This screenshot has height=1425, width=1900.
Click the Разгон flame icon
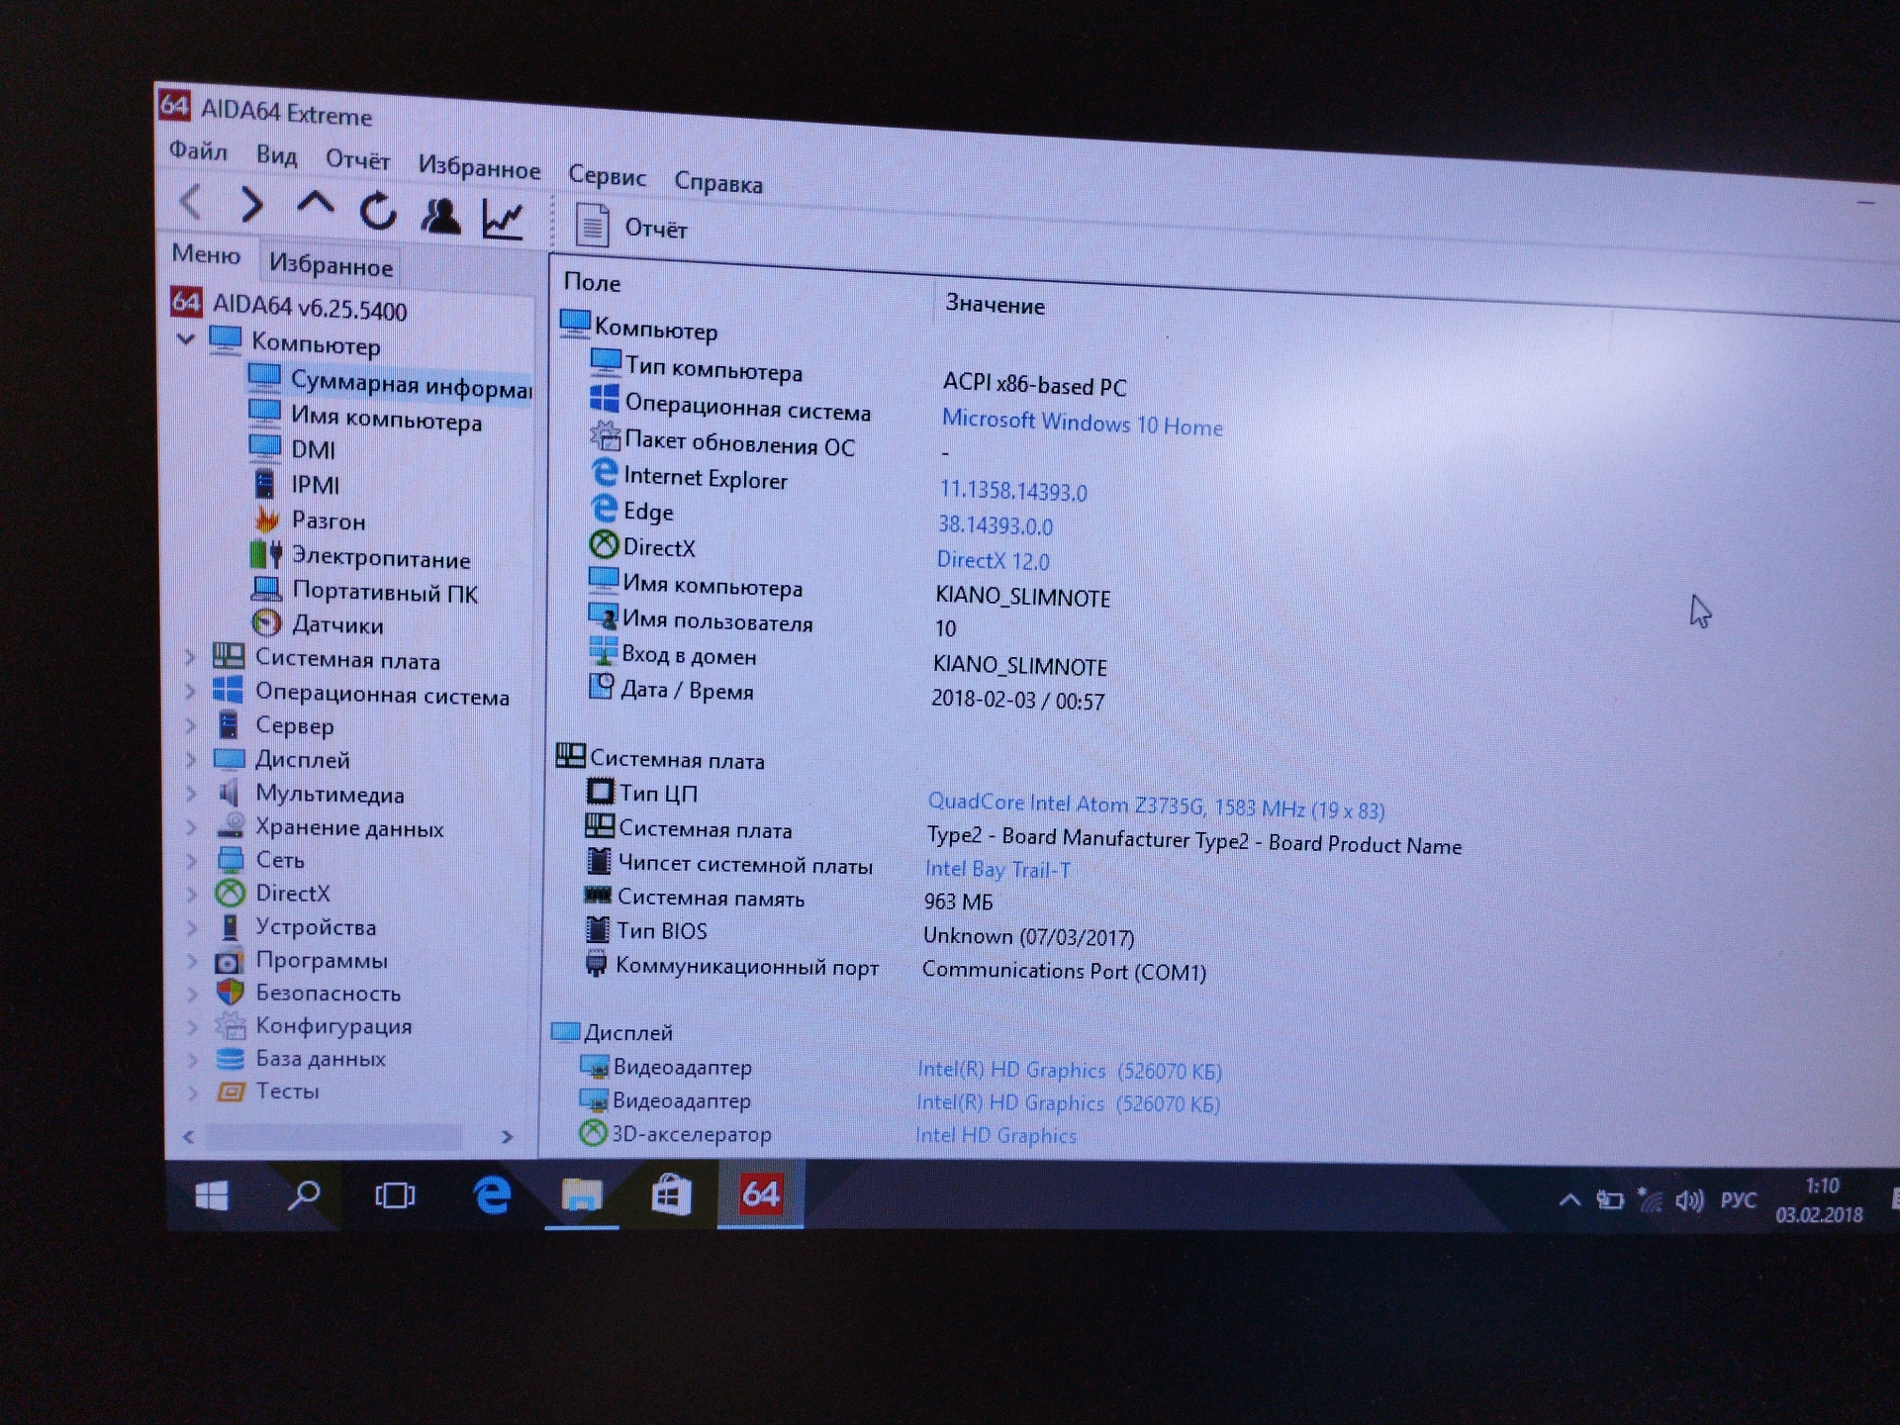pyautogui.click(x=266, y=519)
